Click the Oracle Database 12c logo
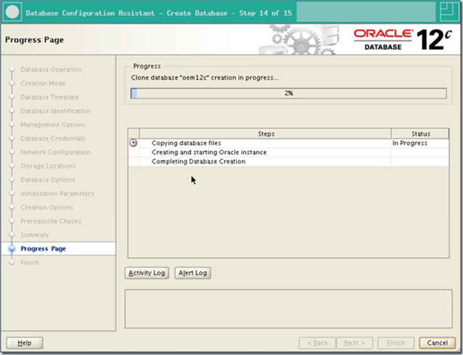Viewport: 463px width, 355px height. (403, 40)
